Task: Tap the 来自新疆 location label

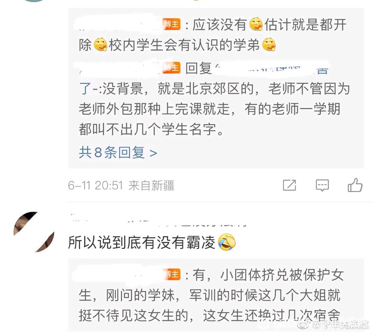Action: [151, 185]
